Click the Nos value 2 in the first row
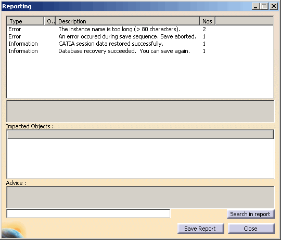 pyautogui.click(x=204, y=29)
